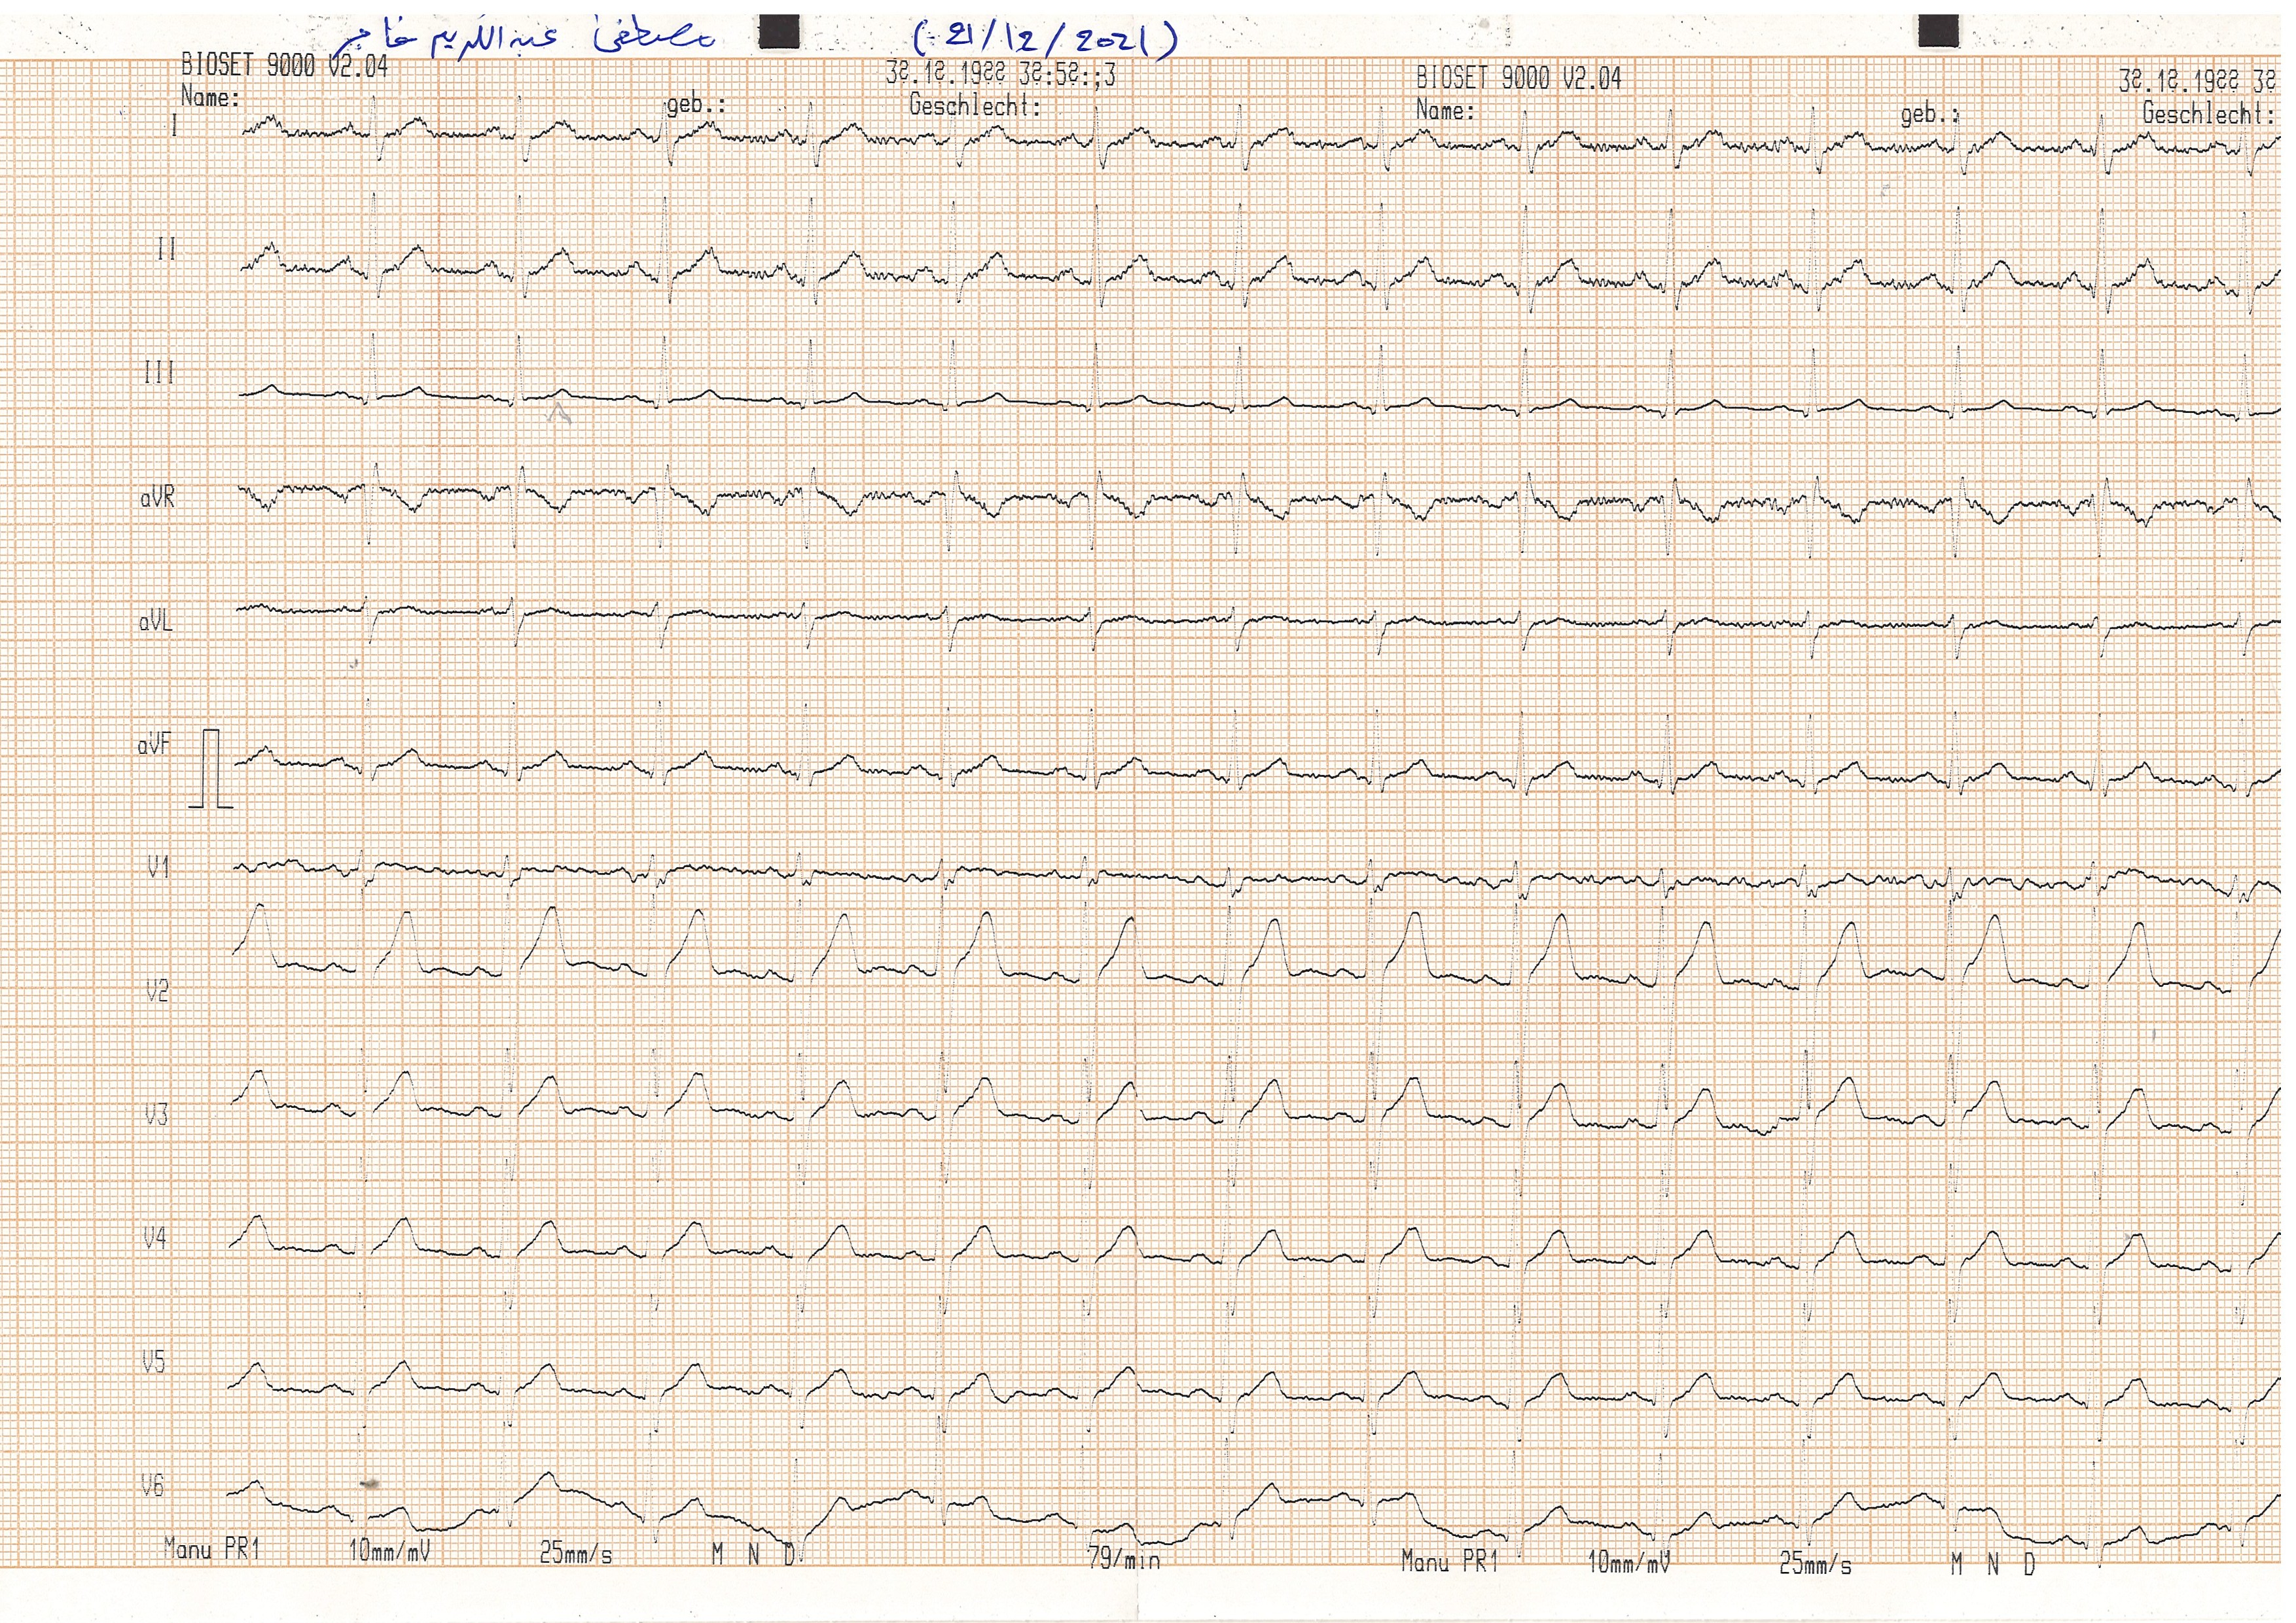Select the aVL lead label
The width and height of the screenshot is (2296, 1623).
156,621
